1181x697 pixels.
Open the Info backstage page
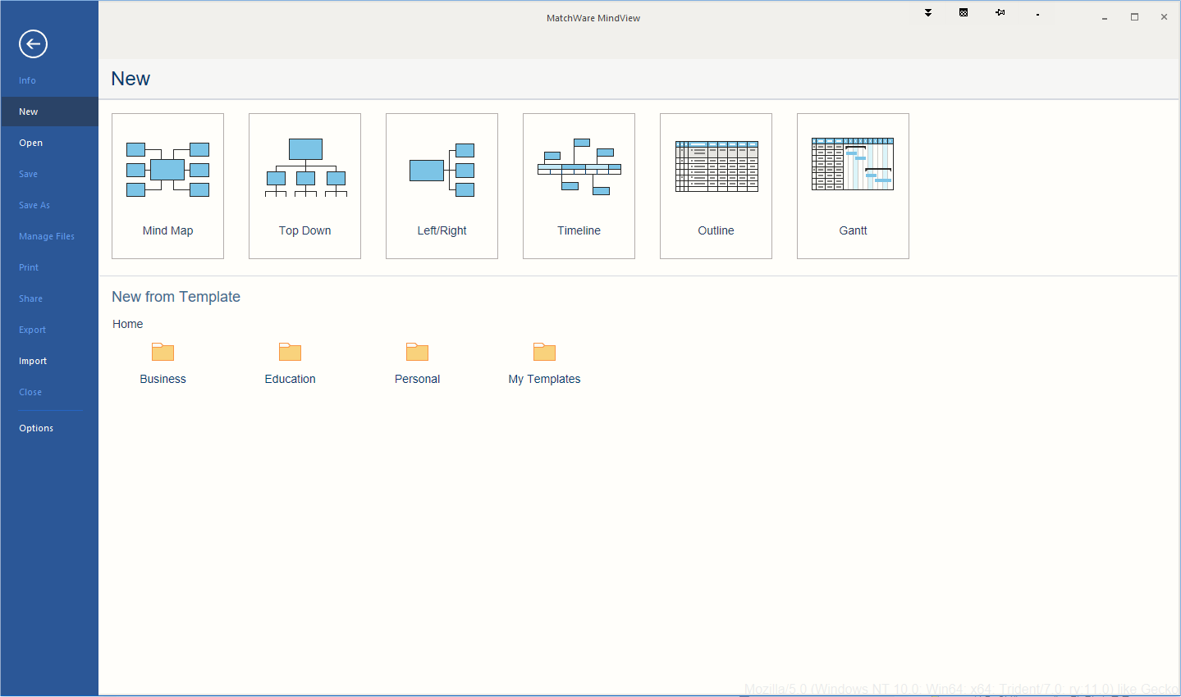point(49,80)
